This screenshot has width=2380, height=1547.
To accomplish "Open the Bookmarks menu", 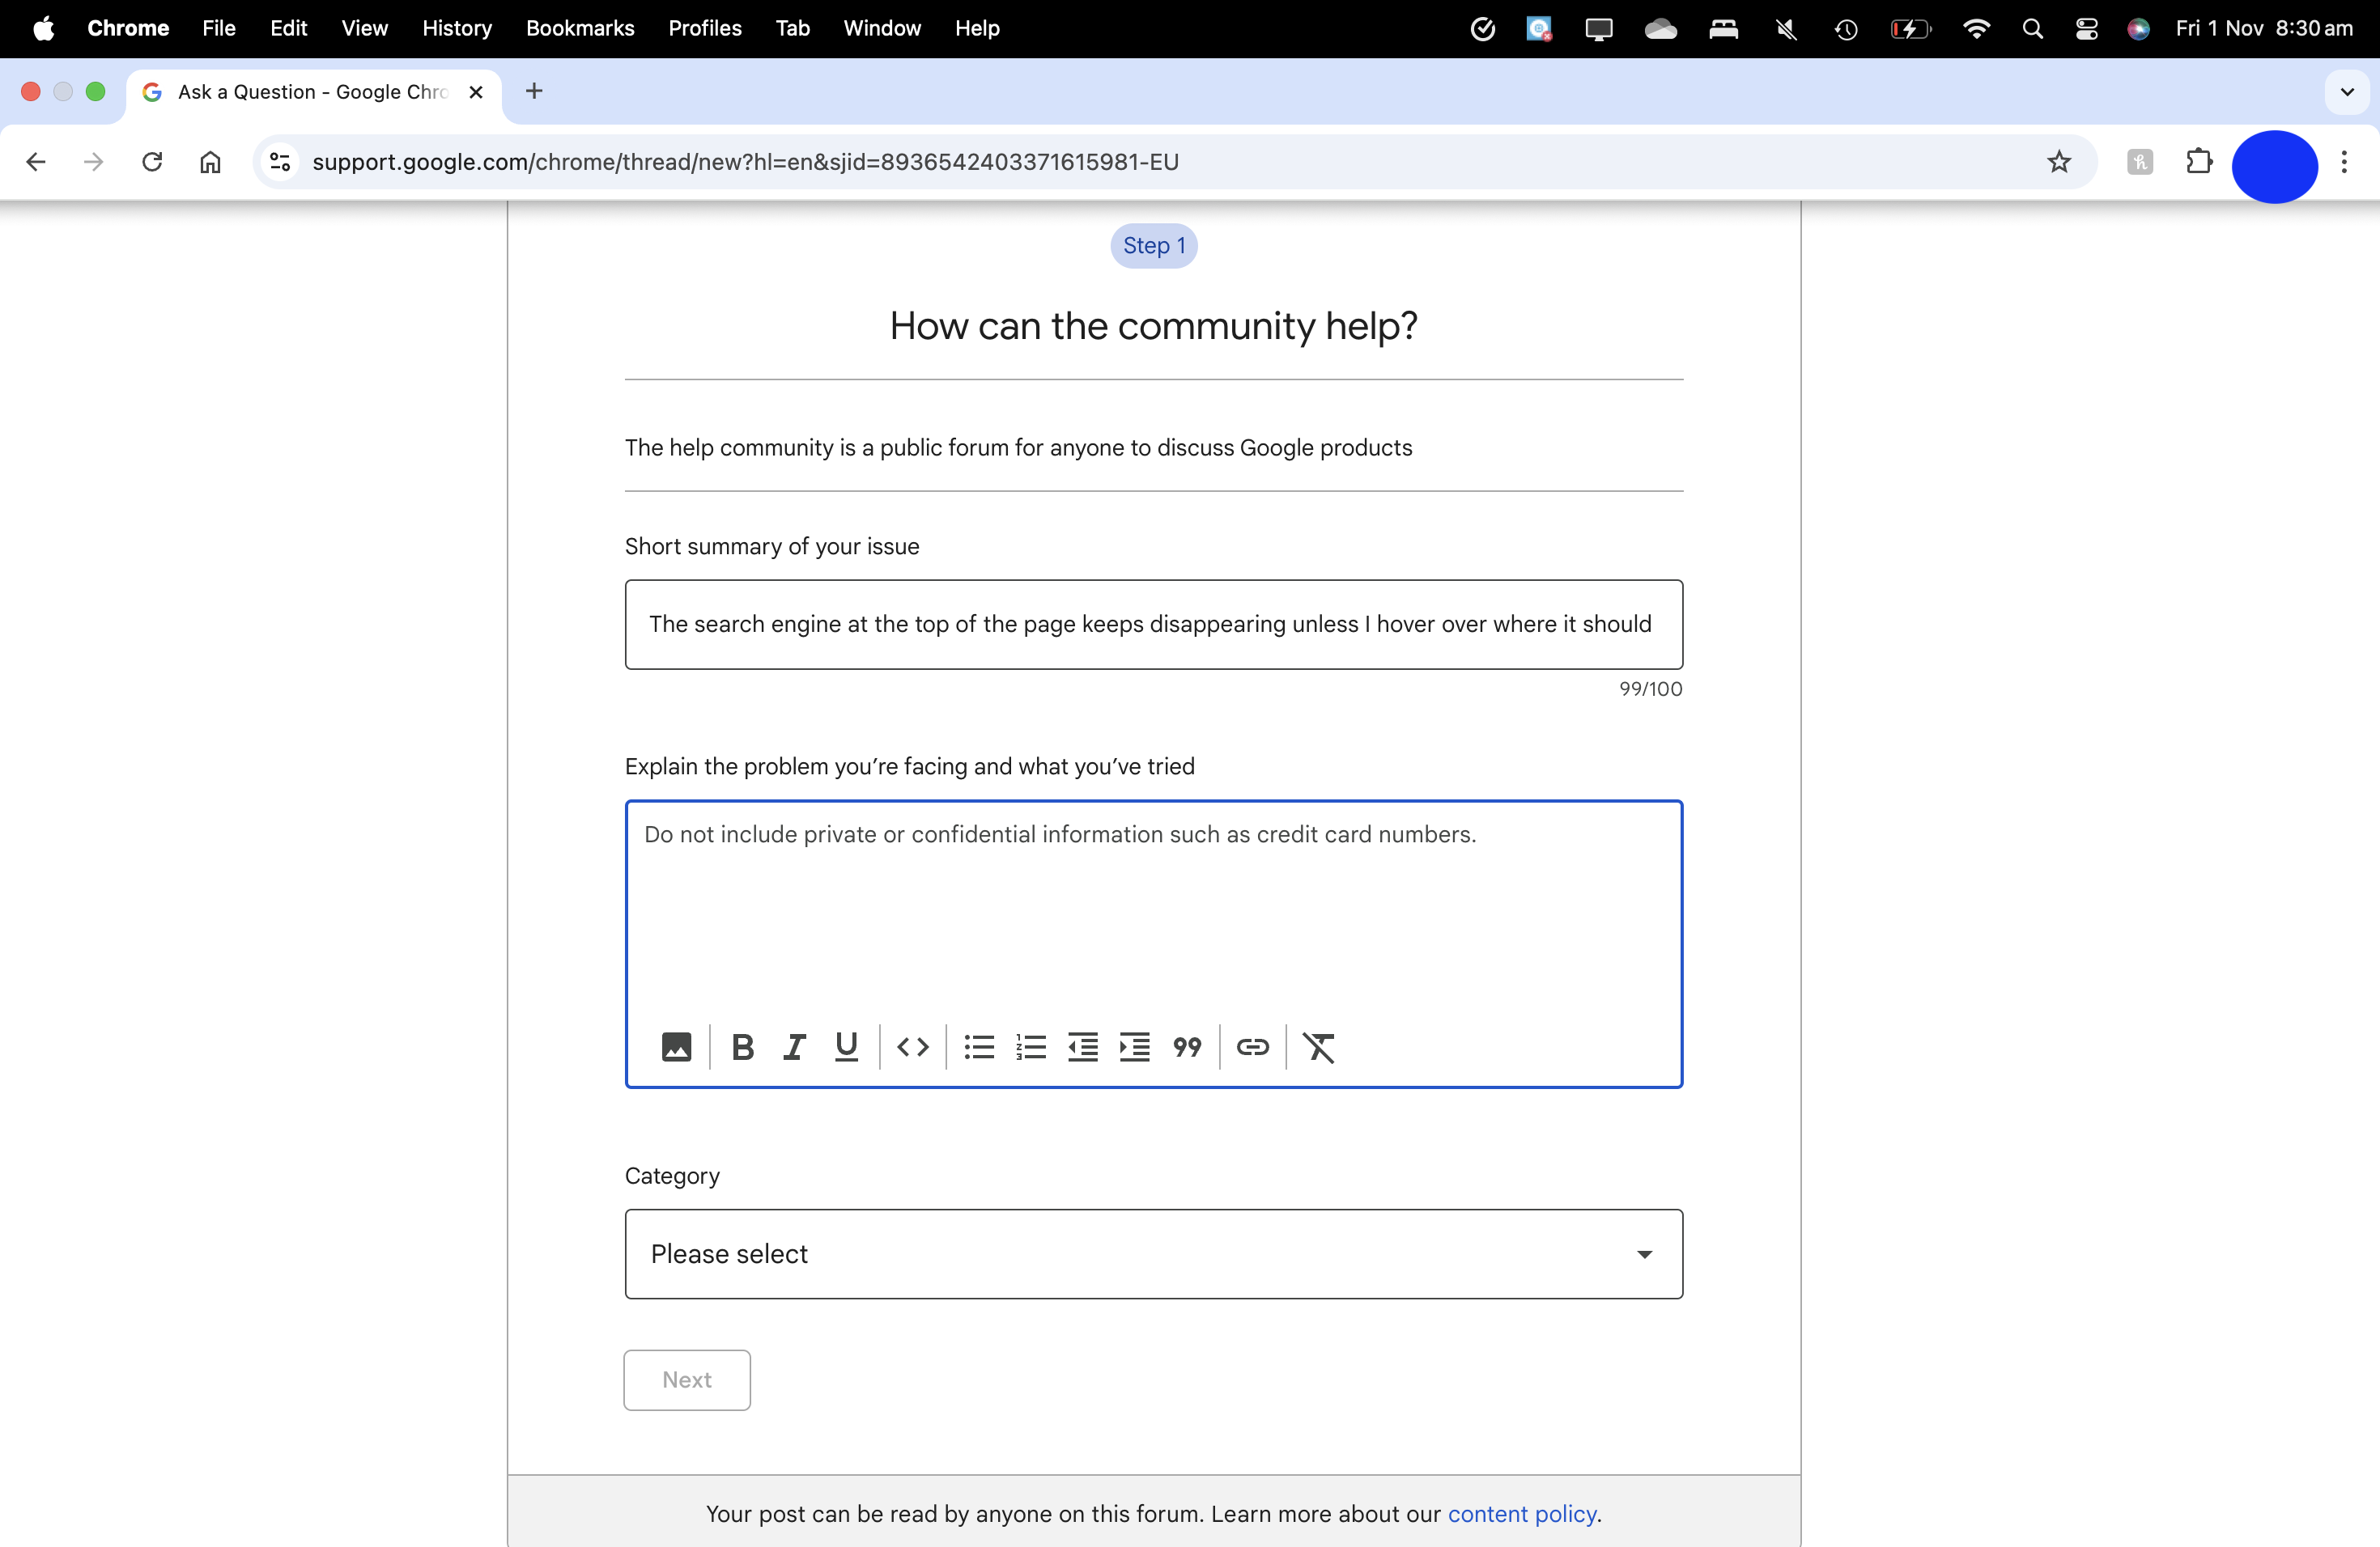I will pos(580,28).
